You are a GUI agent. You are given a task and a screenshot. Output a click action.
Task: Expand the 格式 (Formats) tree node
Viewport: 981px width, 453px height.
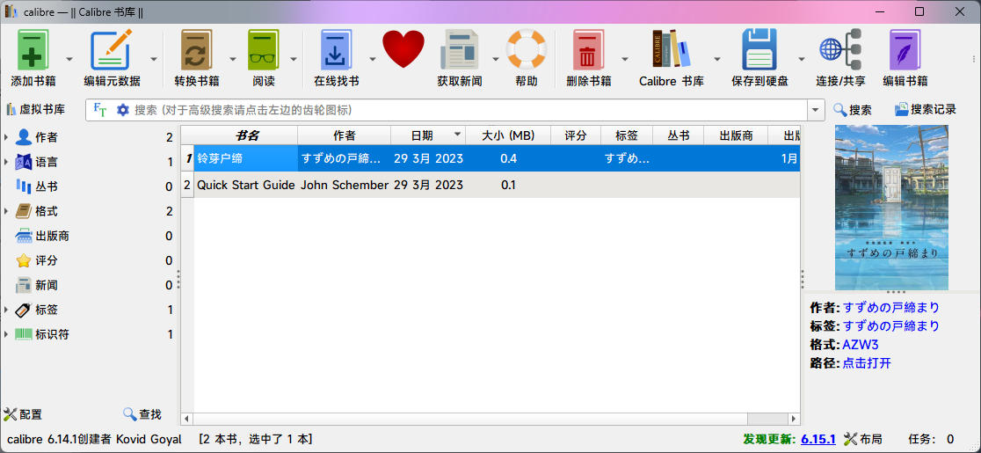(6, 211)
